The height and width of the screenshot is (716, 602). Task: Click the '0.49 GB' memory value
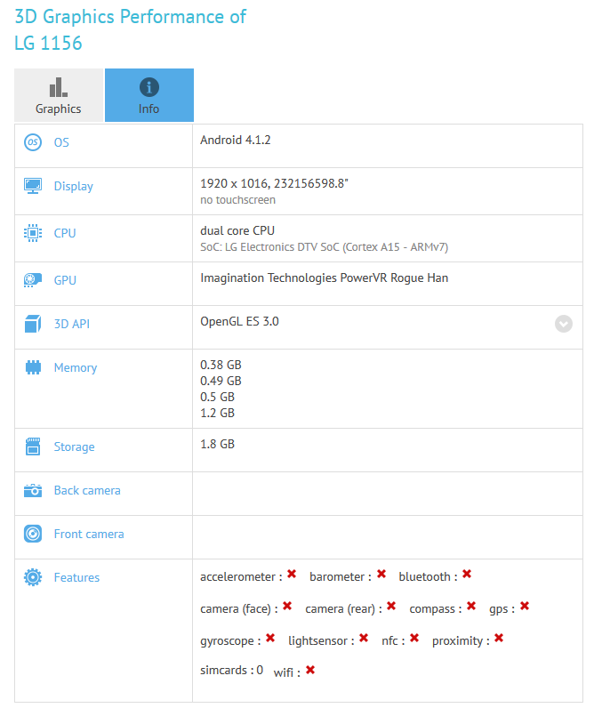click(x=221, y=381)
